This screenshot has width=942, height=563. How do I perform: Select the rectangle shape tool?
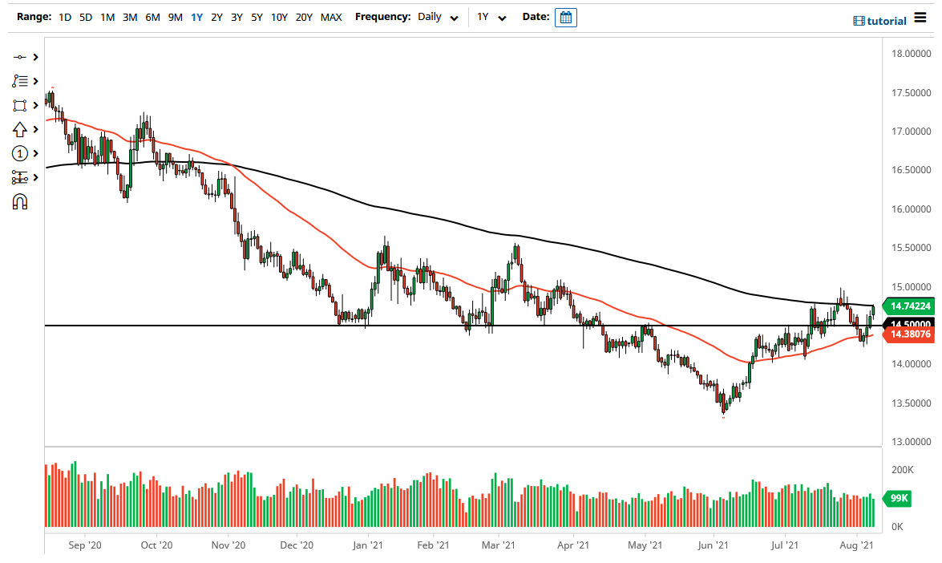pyautogui.click(x=19, y=105)
